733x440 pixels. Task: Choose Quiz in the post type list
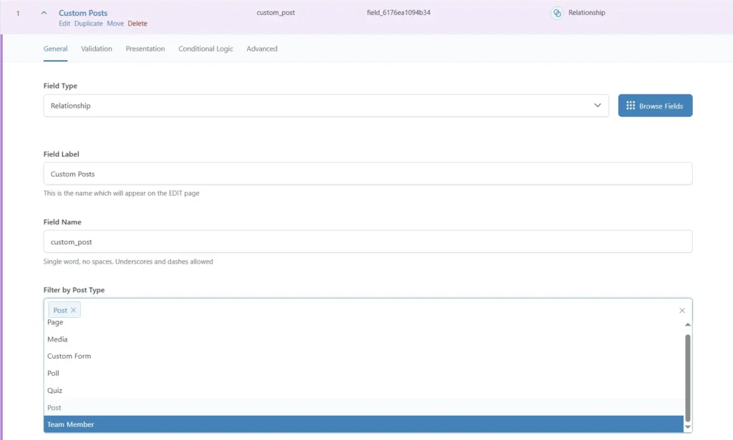coord(55,390)
